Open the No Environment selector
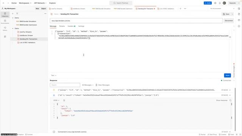 (x=222, y=8)
